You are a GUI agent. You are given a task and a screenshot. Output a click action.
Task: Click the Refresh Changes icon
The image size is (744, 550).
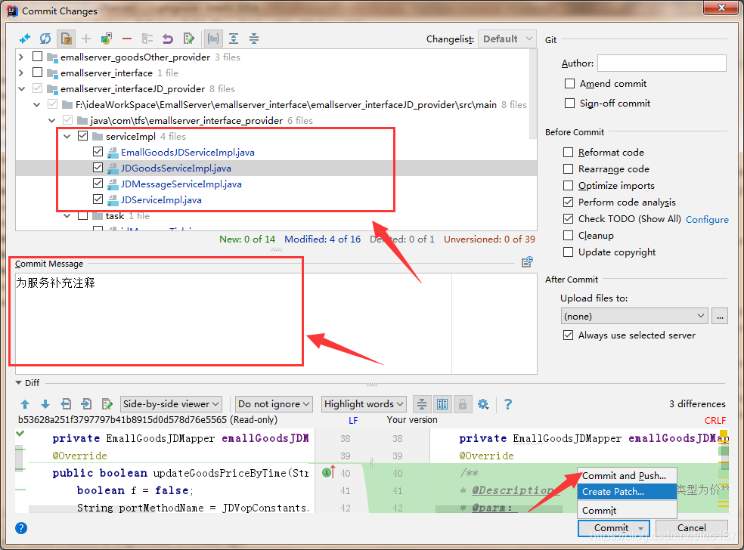coord(45,39)
